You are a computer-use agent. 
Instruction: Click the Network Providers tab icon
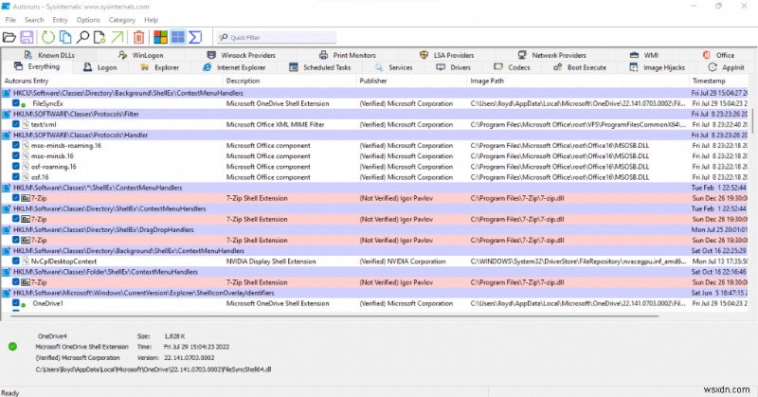pyautogui.click(x=522, y=55)
